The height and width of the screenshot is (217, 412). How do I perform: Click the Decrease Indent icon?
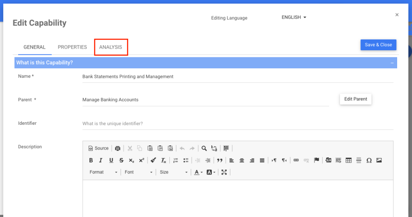[198, 160]
